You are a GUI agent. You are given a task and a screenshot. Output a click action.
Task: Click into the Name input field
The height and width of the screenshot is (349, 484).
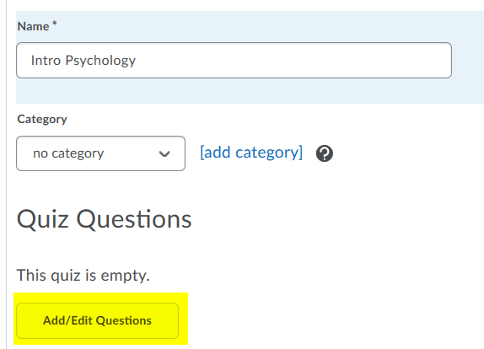point(234,60)
